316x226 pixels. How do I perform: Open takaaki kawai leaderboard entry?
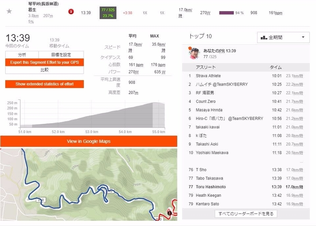(x=208, y=127)
